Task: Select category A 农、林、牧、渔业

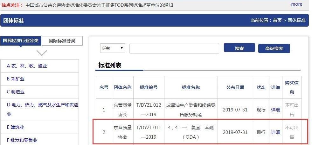Action: tap(27, 66)
